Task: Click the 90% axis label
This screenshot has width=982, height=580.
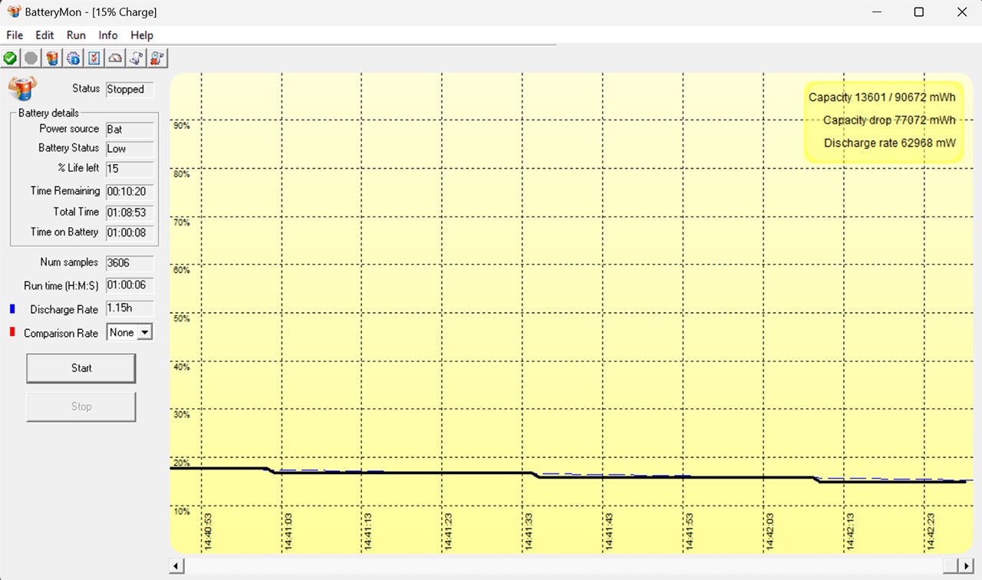Action: tap(182, 125)
